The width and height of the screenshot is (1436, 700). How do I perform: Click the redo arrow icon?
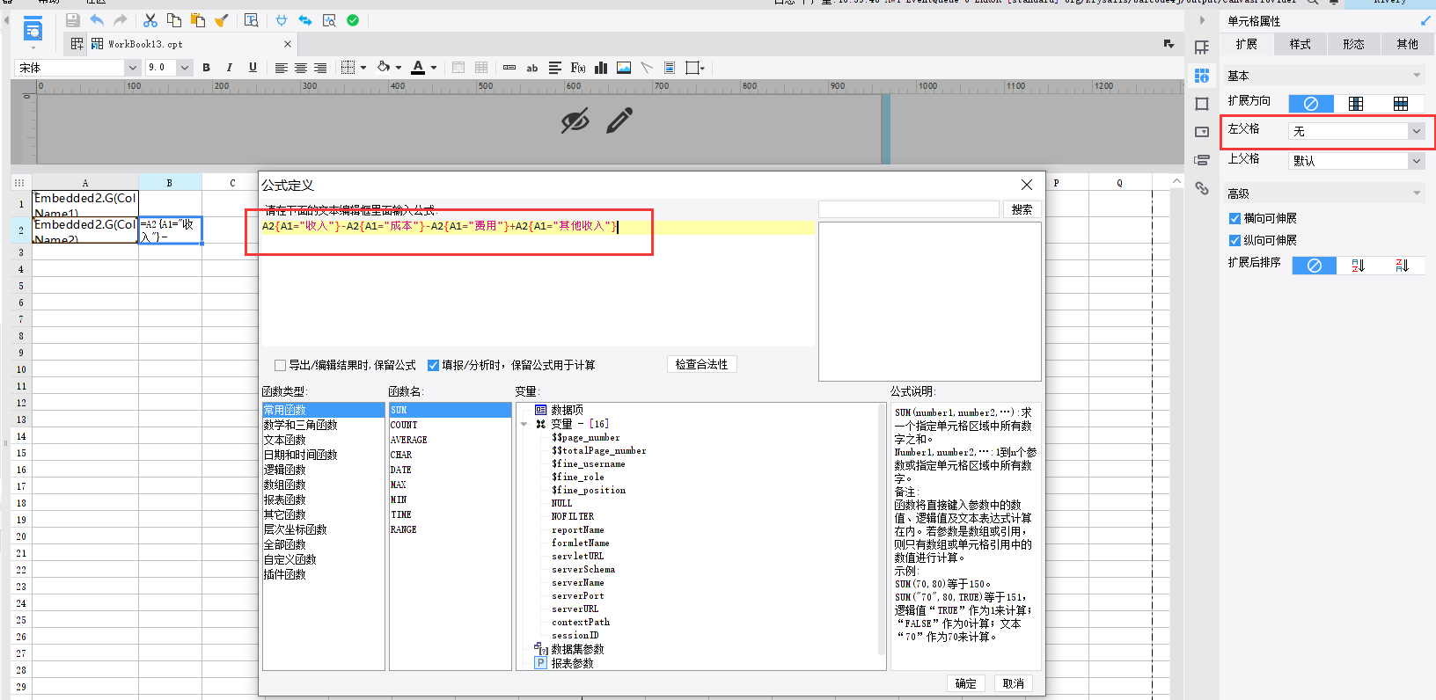tap(121, 20)
